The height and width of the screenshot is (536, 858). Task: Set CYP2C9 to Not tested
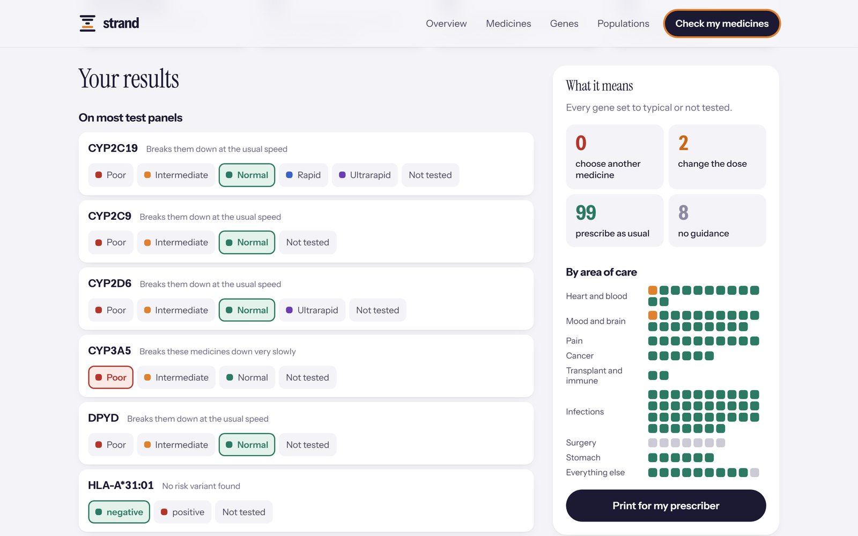pos(308,242)
